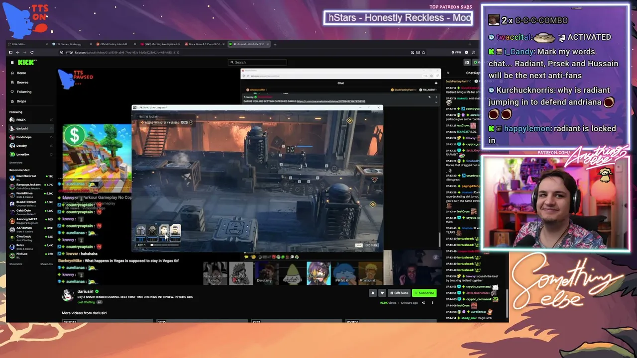Open video more options menu
The width and height of the screenshot is (637, 358).
click(x=432, y=303)
